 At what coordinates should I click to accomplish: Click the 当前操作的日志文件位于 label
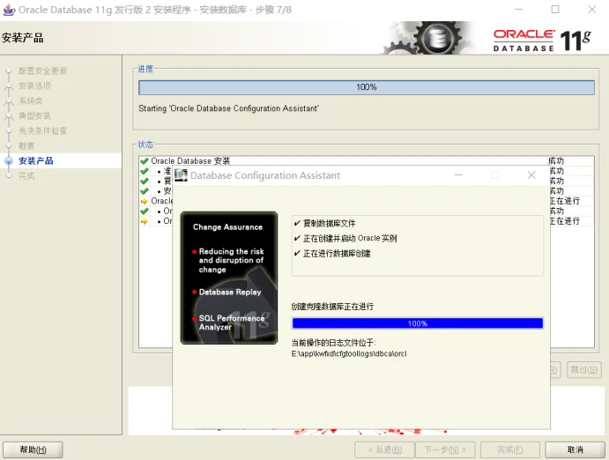tap(333, 343)
